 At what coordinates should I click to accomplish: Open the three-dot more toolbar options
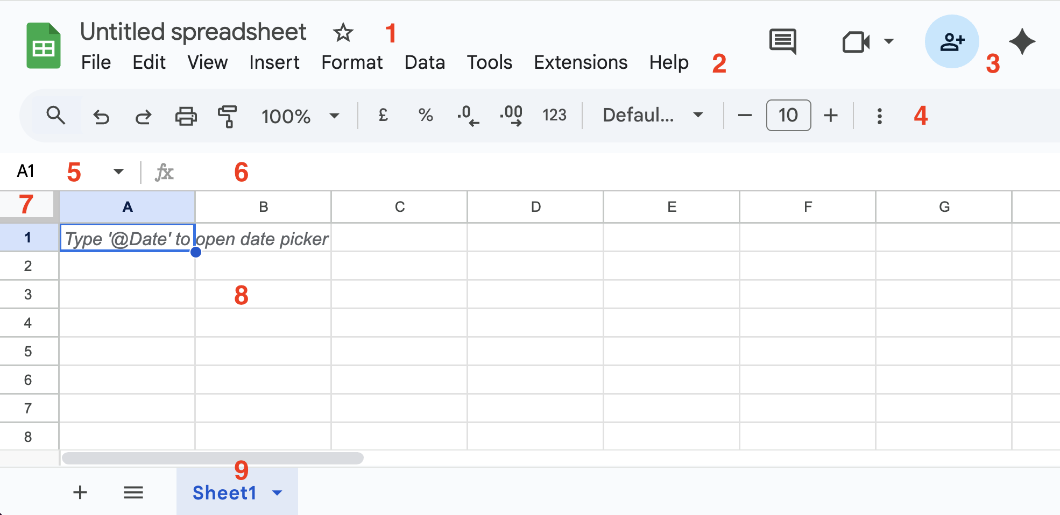click(x=879, y=116)
